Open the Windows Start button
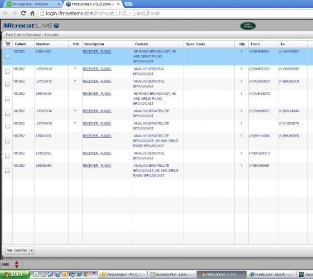 [x=15, y=275]
